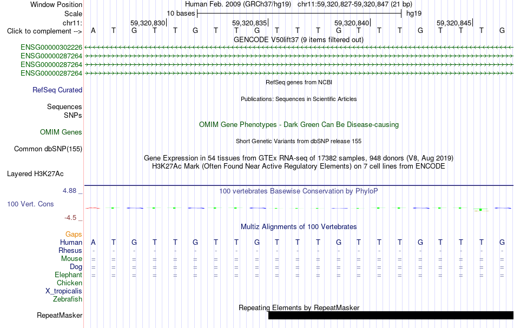This screenshot has width=514, height=328.
Task: Select the Chicken species label
Action: click(x=69, y=283)
